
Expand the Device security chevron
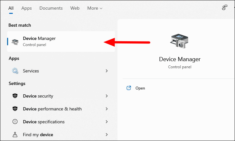point(107,96)
